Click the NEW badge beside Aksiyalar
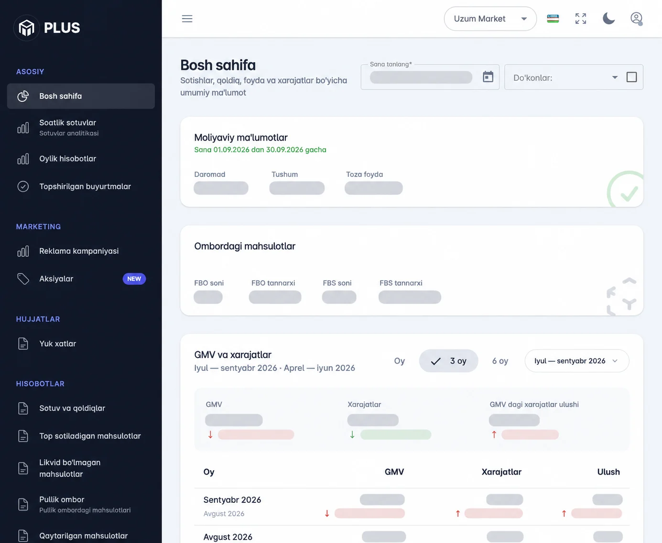This screenshot has width=662, height=543. coord(134,279)
